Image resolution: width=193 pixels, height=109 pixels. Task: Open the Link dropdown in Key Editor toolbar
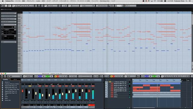[87, 6]
